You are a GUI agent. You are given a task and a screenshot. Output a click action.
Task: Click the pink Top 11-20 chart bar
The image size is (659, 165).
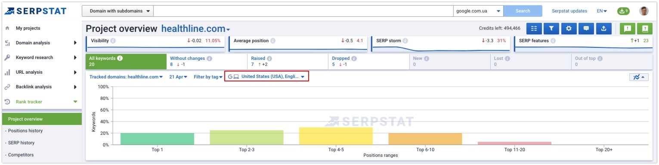514,143
